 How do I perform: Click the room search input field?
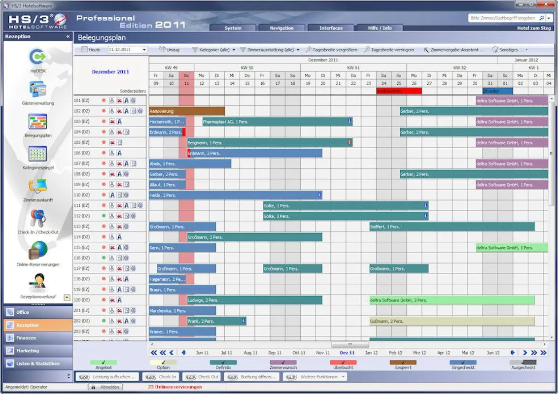tap(503, 18)
